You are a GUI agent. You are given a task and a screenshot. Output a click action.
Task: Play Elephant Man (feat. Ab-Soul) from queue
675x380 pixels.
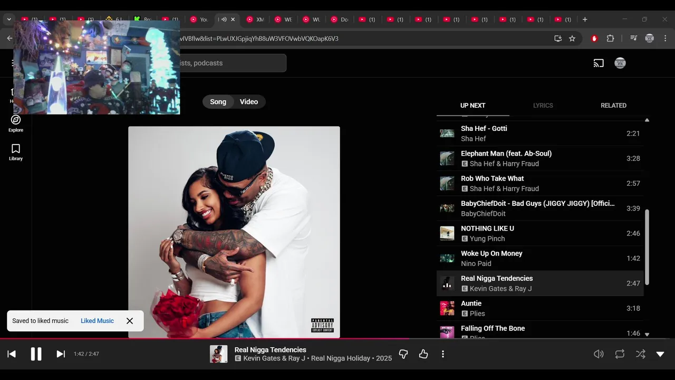pyautogui.click(x=540, y=158)
